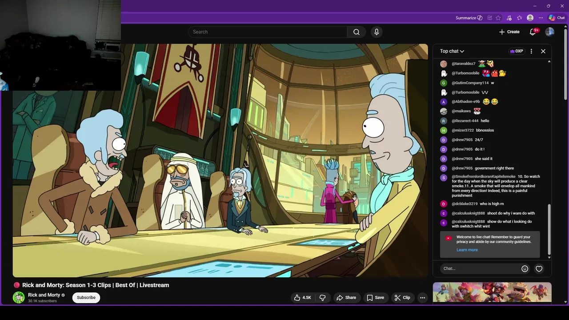Click the Create button
This screenshot has width=569, height=320.
[x=509, y=32]
